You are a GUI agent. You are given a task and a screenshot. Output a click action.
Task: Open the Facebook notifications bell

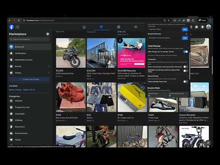(x=203, y=27)
